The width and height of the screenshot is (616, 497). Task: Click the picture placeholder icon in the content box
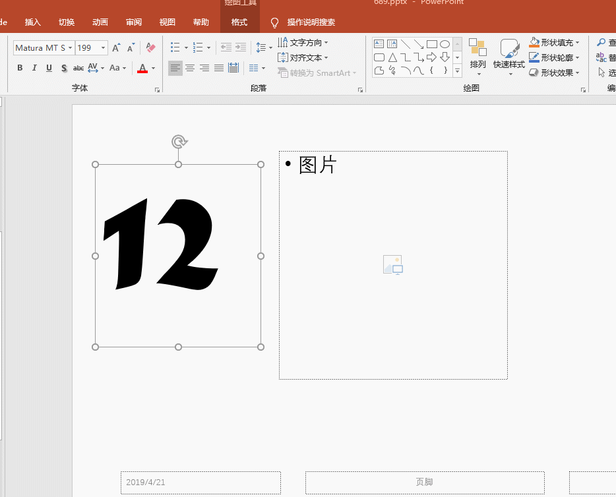(x=393, y=265)
